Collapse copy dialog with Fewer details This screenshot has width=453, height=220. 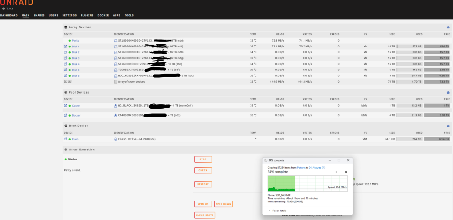click(x=277, y=211)
